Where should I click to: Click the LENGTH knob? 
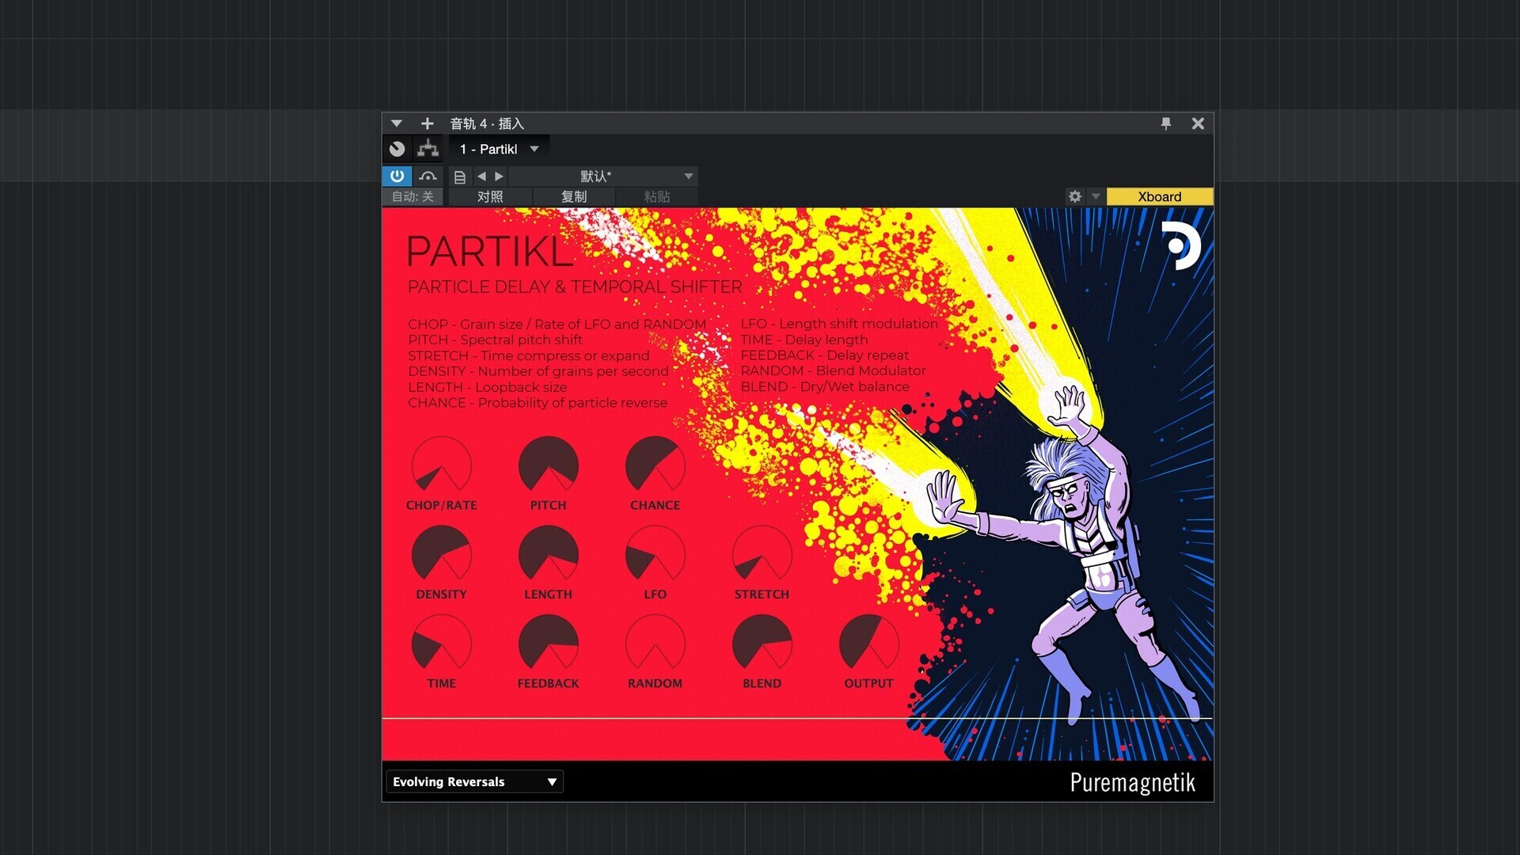[549, 555]
